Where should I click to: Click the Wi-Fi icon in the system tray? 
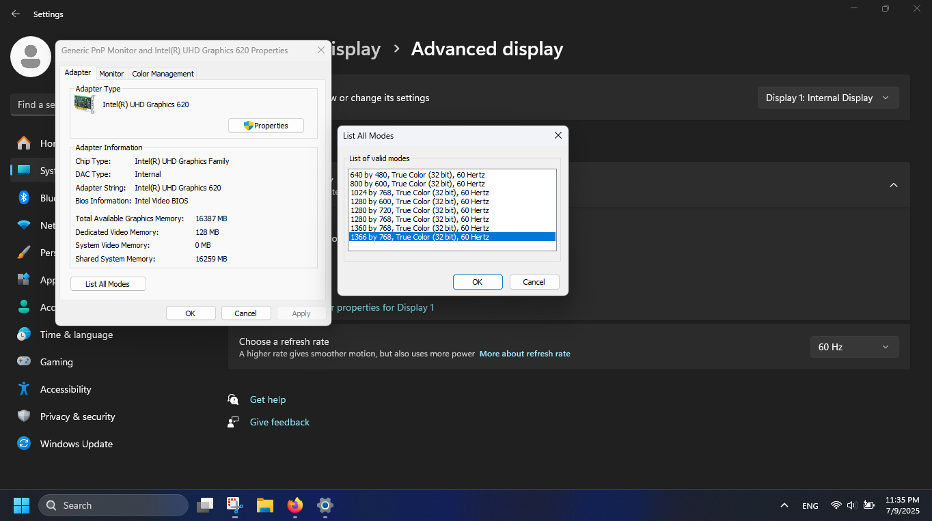point(836,505)
